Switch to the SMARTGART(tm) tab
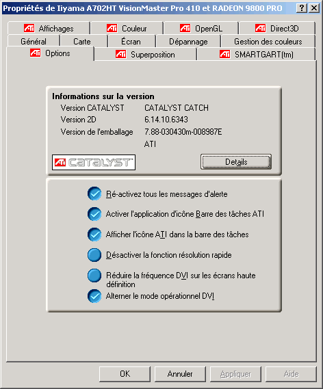The width and height of the screenshot is (323, 389). [x=257, y=54]
